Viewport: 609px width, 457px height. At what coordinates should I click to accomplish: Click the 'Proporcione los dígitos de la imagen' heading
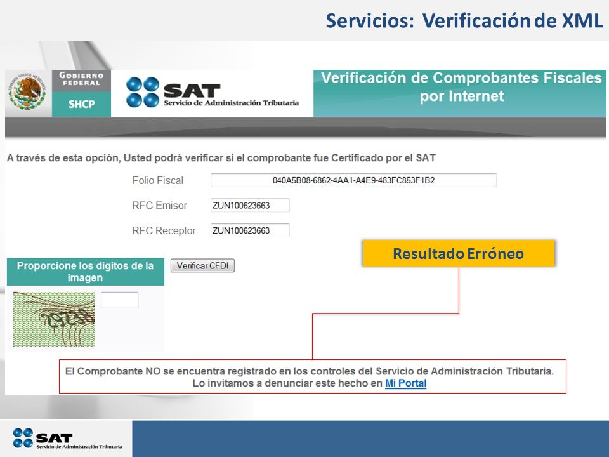(x=86, y=272)
